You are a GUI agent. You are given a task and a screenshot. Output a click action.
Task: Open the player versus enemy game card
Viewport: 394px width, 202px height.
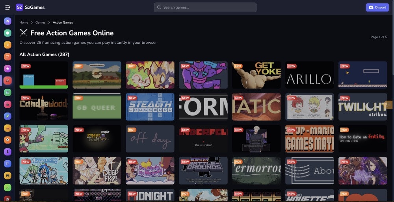point(44,75)
